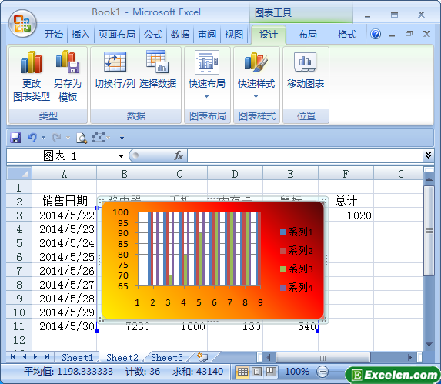Open the 视图 (View) ribbon tab

click(x=234, y=35)
